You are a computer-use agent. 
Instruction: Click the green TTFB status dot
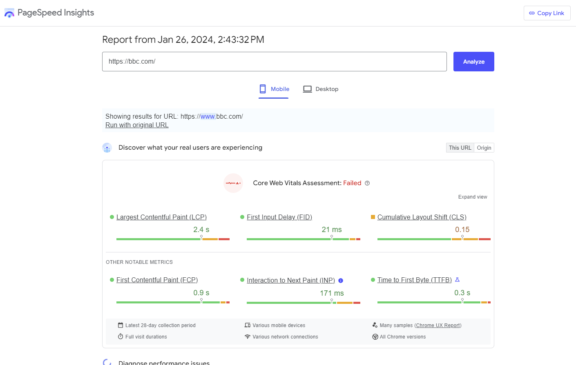coord(373,280)
